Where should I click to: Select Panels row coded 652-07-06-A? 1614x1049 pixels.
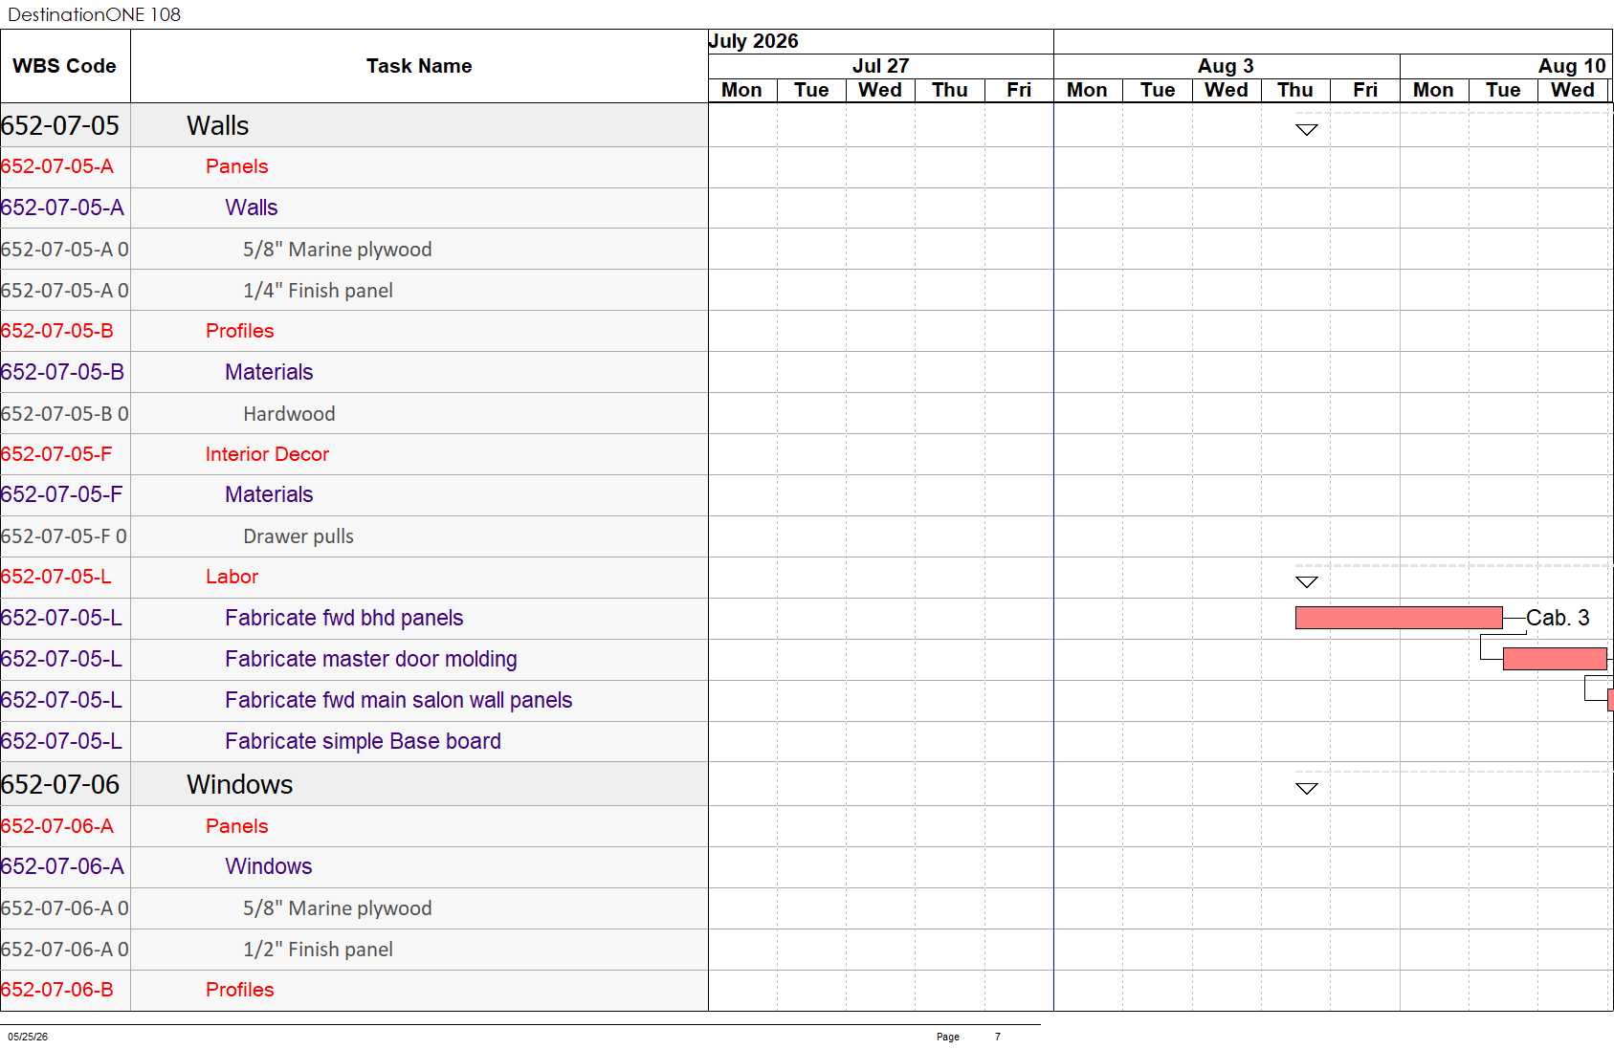tap(354, 826)
